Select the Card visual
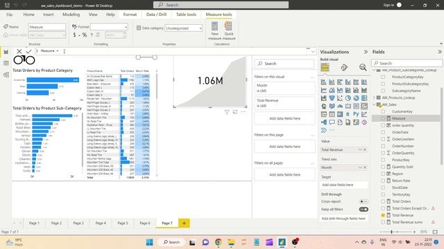 click(348, 106)
